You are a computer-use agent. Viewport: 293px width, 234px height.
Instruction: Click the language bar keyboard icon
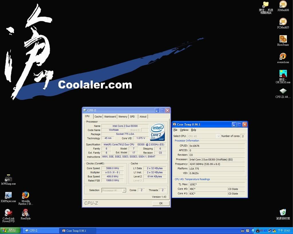(243, 231)
